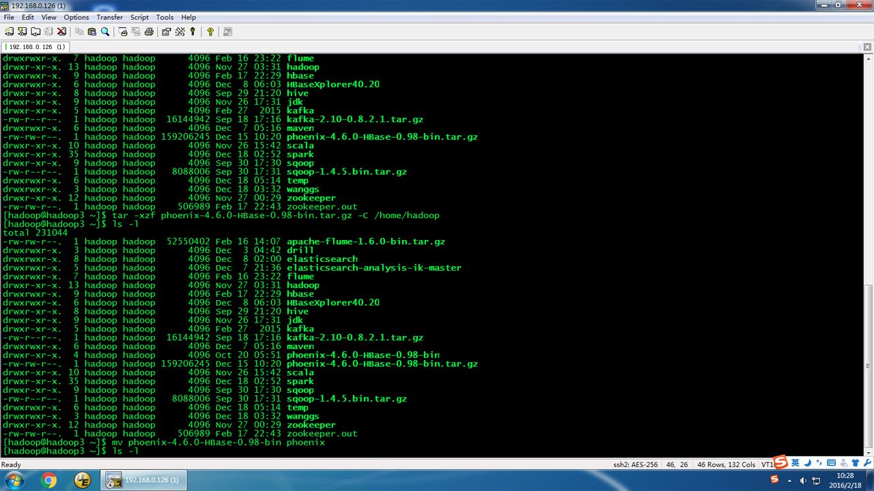Image resolution: width=874 pixels, height=491 pixels.
Task: Click the Sogou IME S logo
Action: [780, 462]
